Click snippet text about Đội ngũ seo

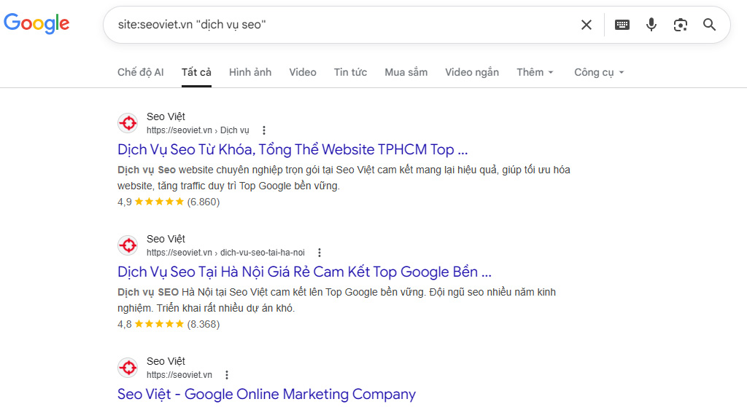337,300
